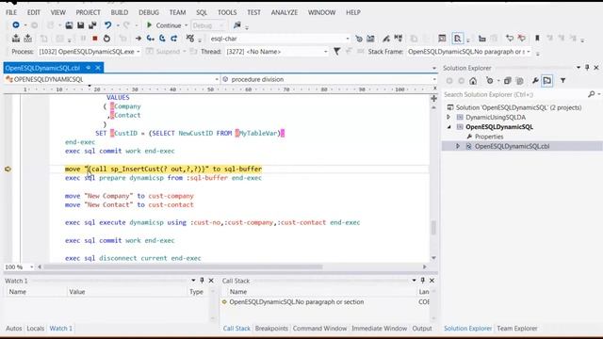Click the Step Into icon
This screenshot has height=339, width=603.
pyautogui.click(x=151, y=39)
